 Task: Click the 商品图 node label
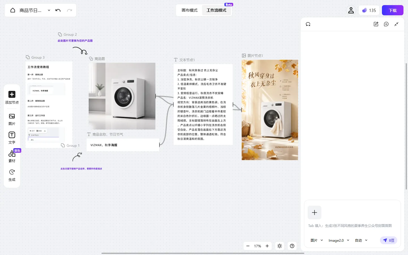97,59
